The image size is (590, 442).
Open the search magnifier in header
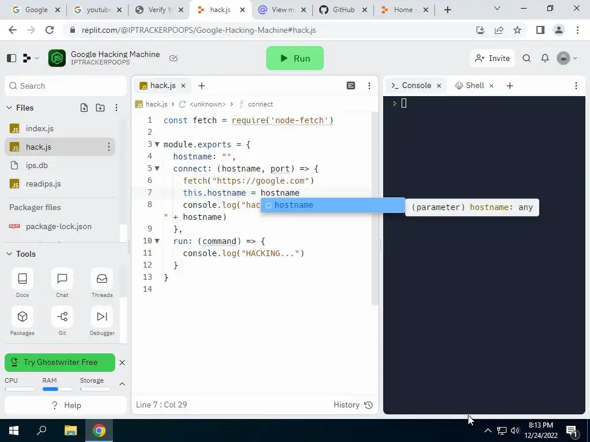pos(527,58)
